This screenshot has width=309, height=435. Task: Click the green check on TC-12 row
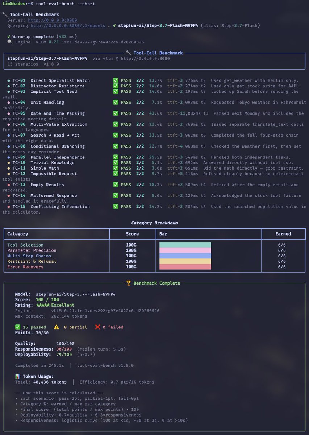116,174
